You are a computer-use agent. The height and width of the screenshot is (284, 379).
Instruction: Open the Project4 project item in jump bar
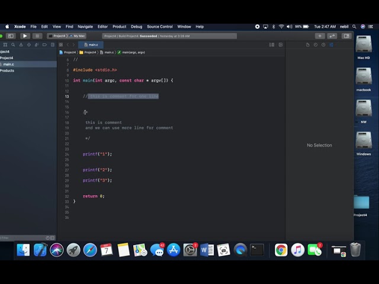coord(68,52)
